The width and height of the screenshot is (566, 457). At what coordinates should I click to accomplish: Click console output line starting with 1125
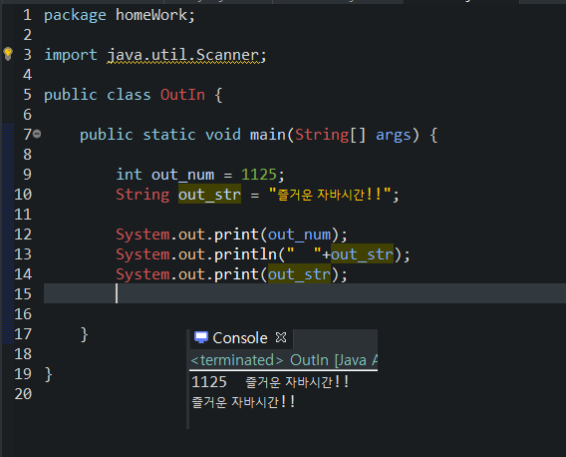[270, 382]
